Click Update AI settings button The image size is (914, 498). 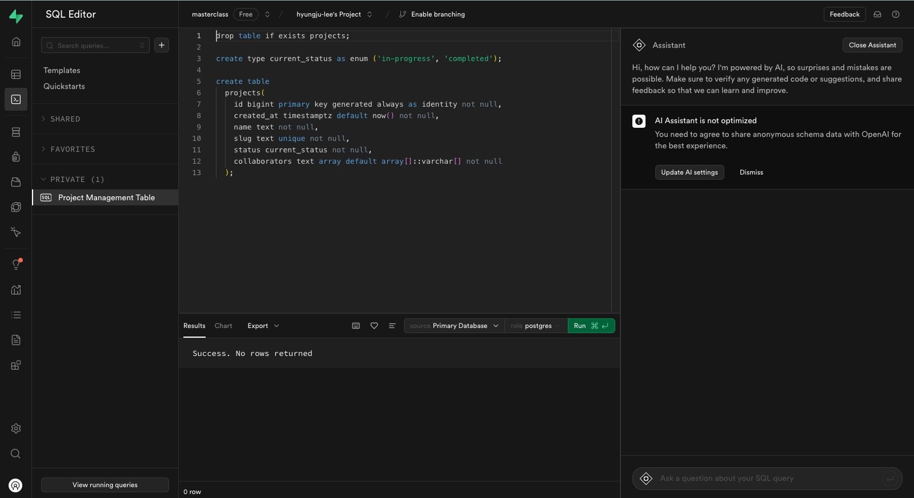[x=689, y=172]
